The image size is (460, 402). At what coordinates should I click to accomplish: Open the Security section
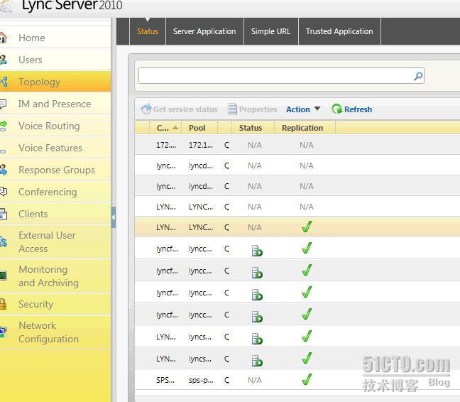35,304
